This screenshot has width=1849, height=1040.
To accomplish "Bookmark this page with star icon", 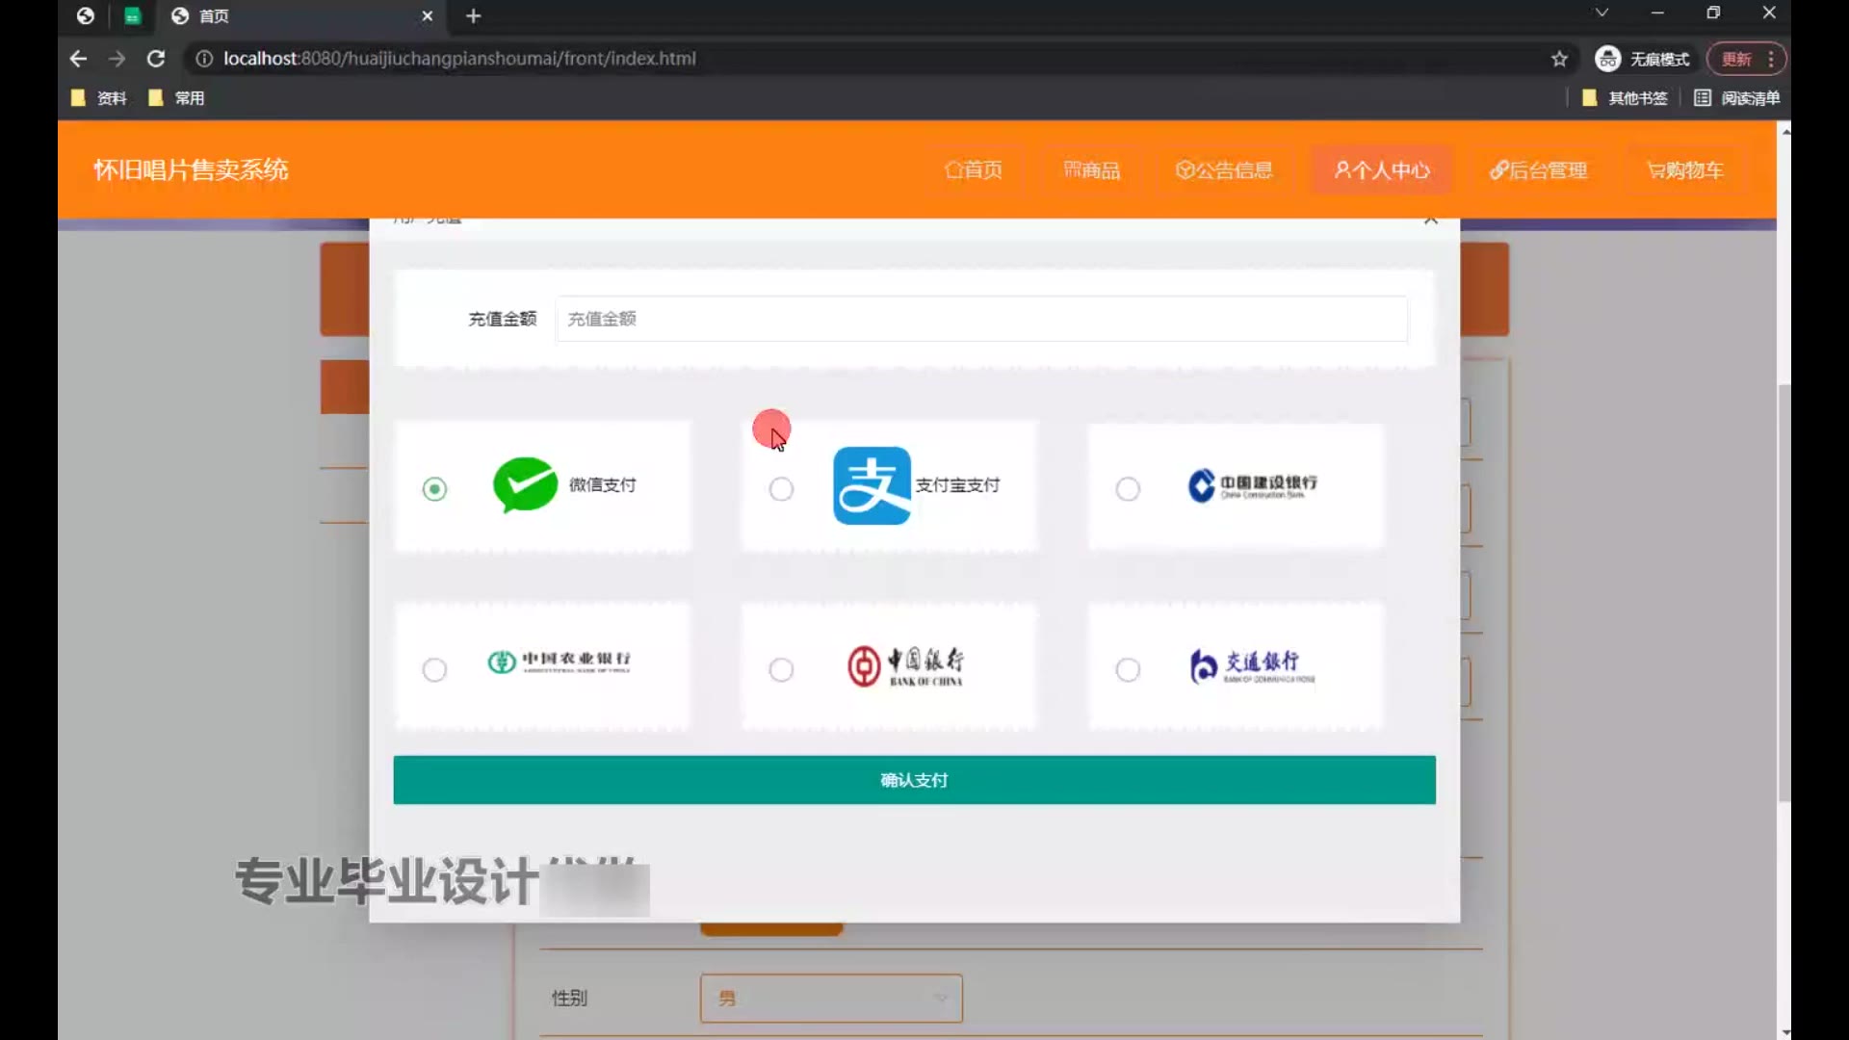I will (x=1559, y=59).
